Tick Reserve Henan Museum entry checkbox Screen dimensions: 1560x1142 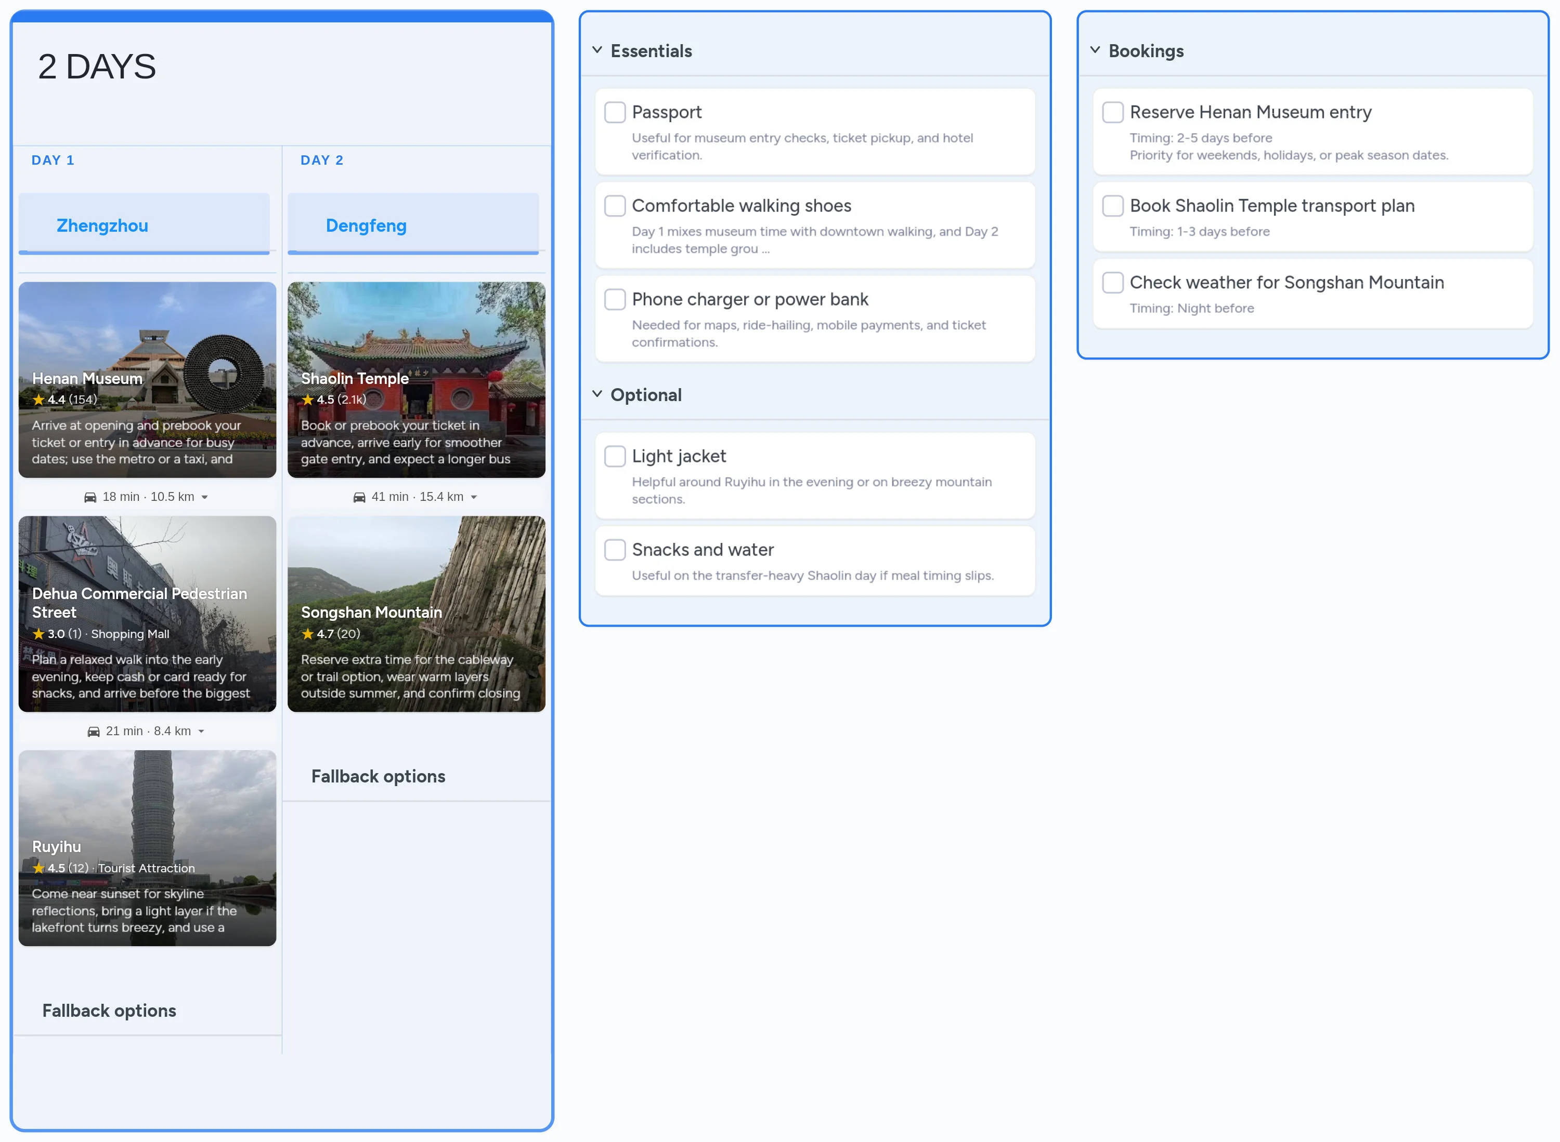pos(1112,112)
